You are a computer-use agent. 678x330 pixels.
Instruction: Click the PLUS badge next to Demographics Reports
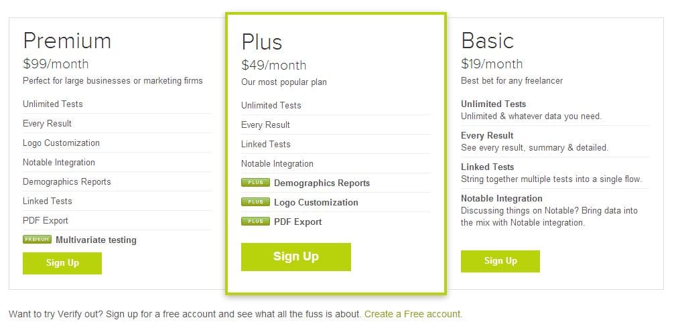click(x=255, y=182)
